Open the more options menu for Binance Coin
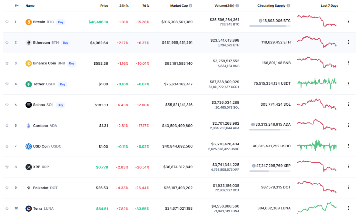 click(348, 62)
